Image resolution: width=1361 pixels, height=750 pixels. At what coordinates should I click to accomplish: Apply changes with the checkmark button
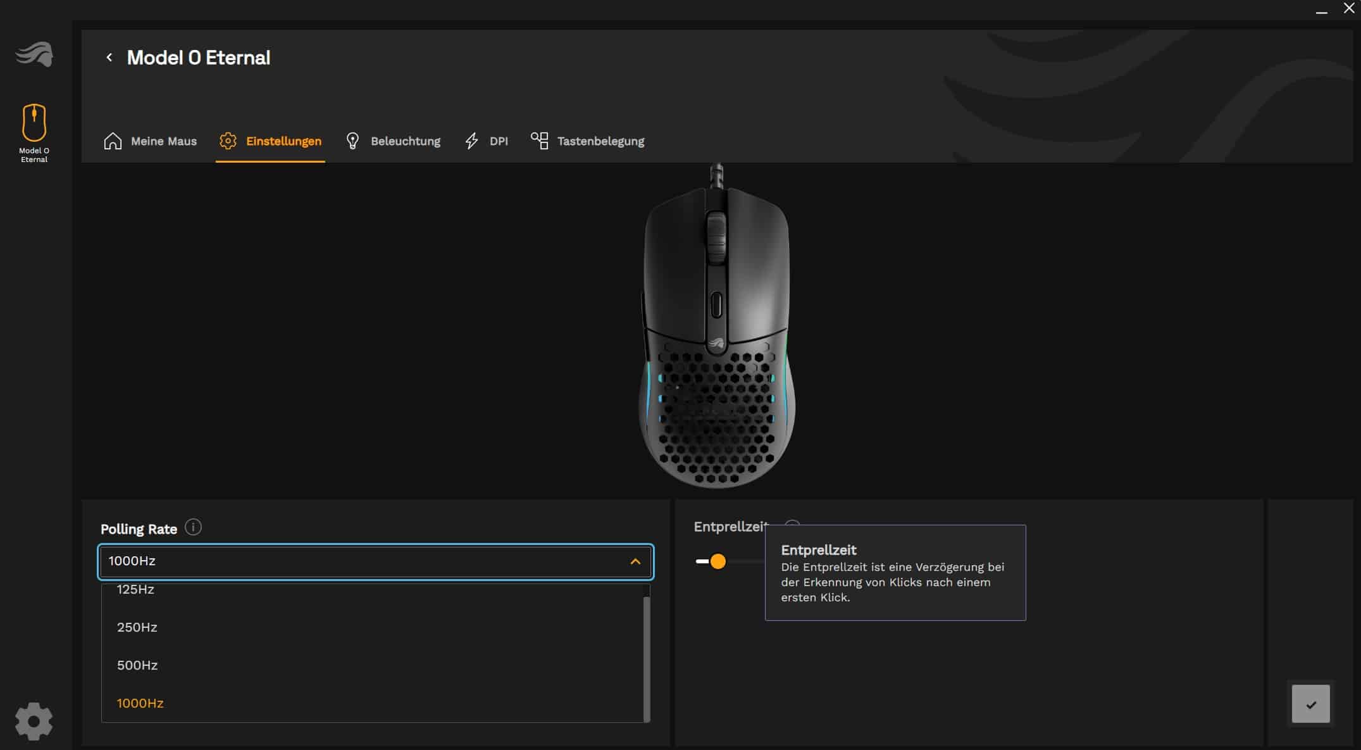[1310, 704]
